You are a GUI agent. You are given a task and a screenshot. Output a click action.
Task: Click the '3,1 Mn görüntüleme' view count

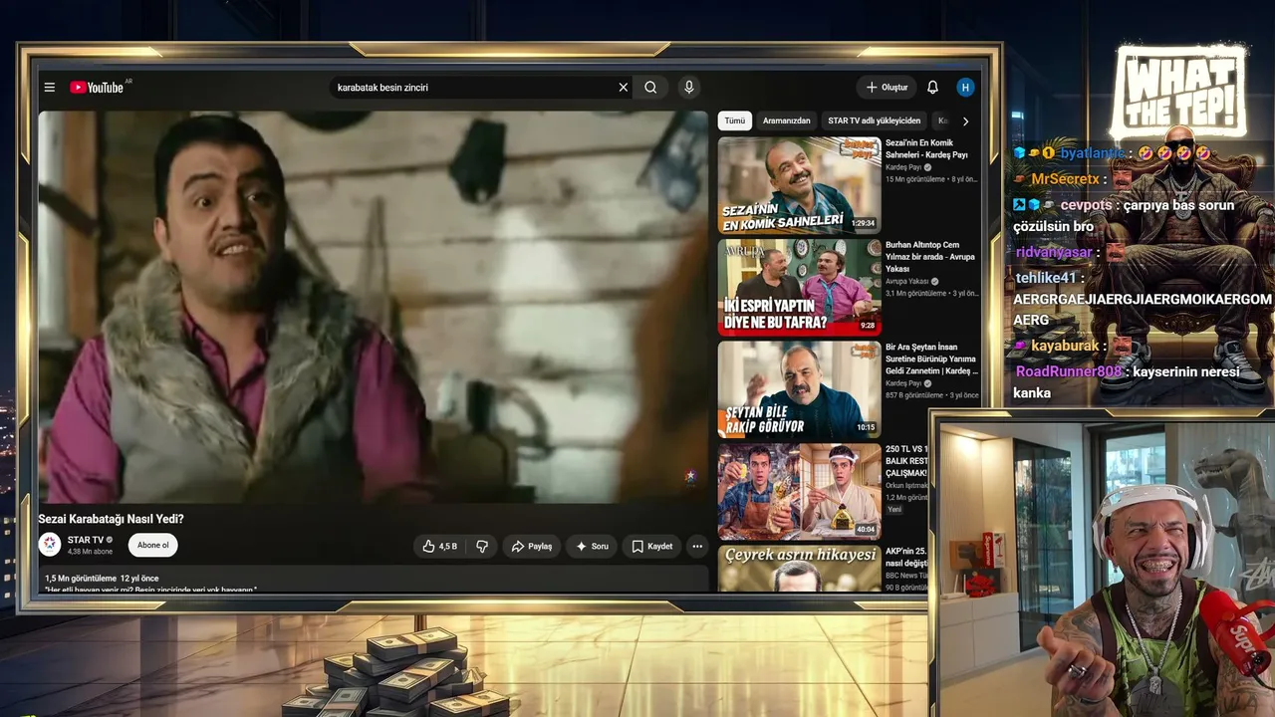click(915, 294)
